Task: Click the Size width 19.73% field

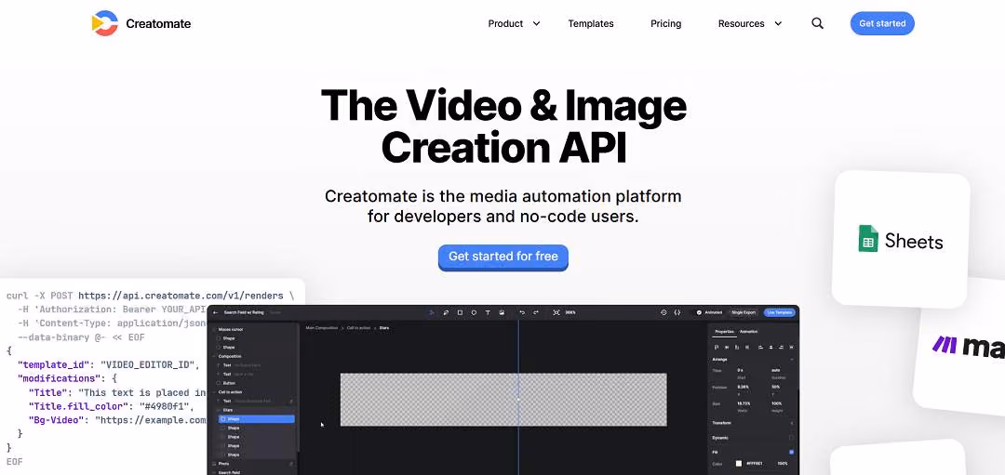Action: click(744, 403)
